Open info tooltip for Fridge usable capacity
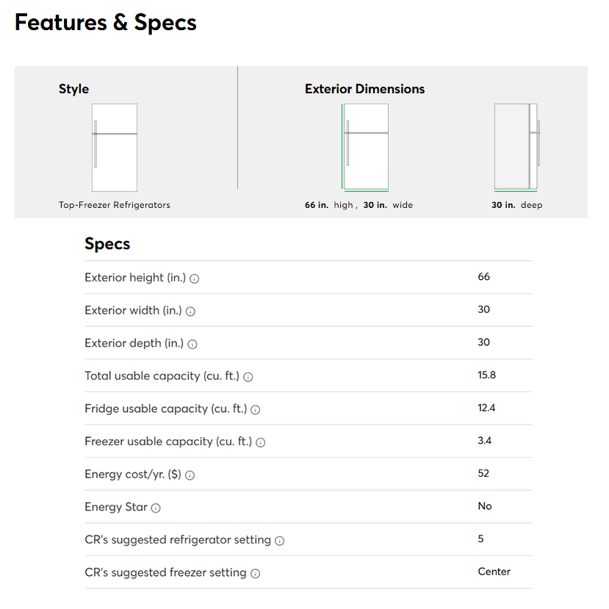 [256, 410]
